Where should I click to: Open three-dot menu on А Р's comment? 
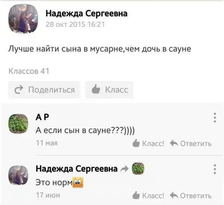[x=215, y=118]
